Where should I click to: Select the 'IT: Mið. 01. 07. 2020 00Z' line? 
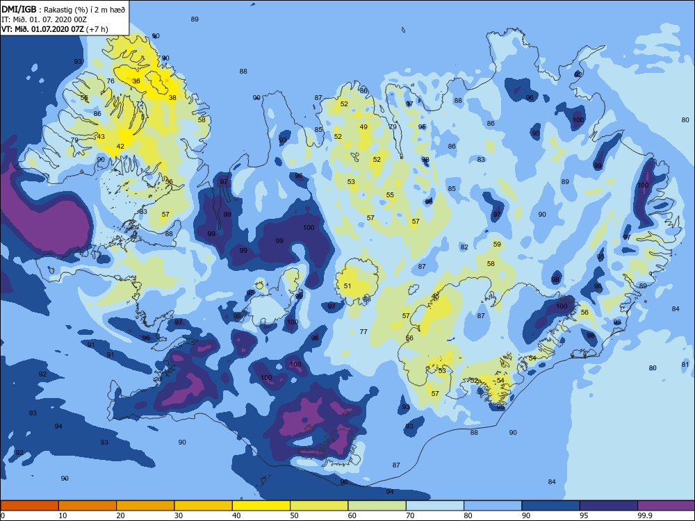[44, 19]
